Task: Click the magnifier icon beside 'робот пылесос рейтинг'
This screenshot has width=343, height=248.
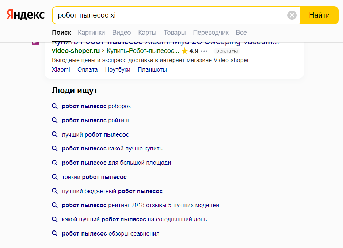Action: [x=55, y=120]
